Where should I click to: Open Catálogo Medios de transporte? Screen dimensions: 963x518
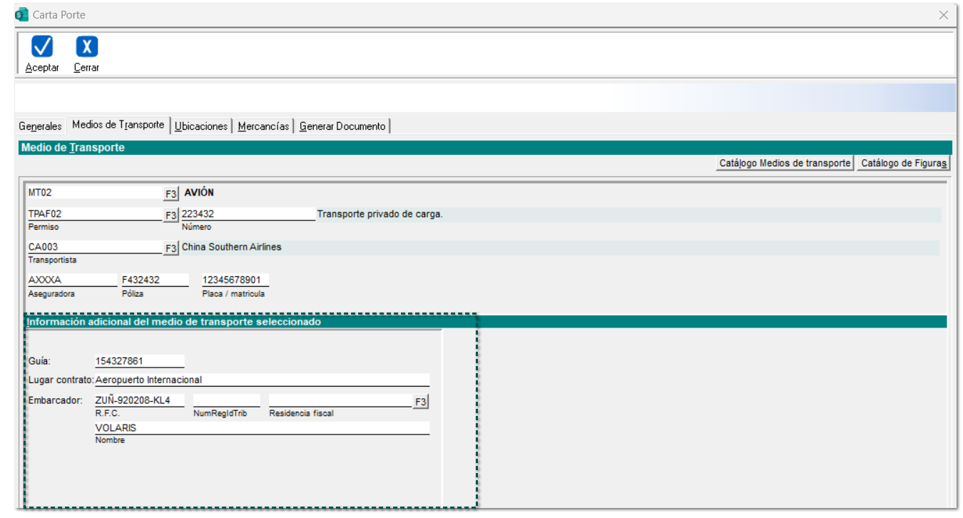coord(785,163)
